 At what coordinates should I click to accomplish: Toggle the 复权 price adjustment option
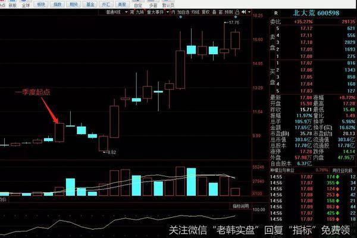(205, 11)
